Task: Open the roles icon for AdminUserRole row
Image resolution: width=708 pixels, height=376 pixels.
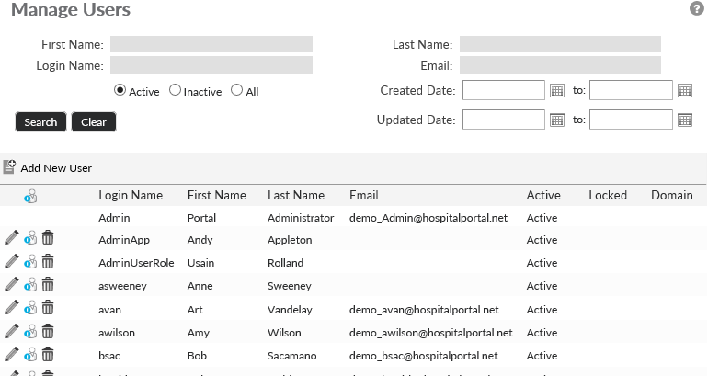Action: [30, 262]
